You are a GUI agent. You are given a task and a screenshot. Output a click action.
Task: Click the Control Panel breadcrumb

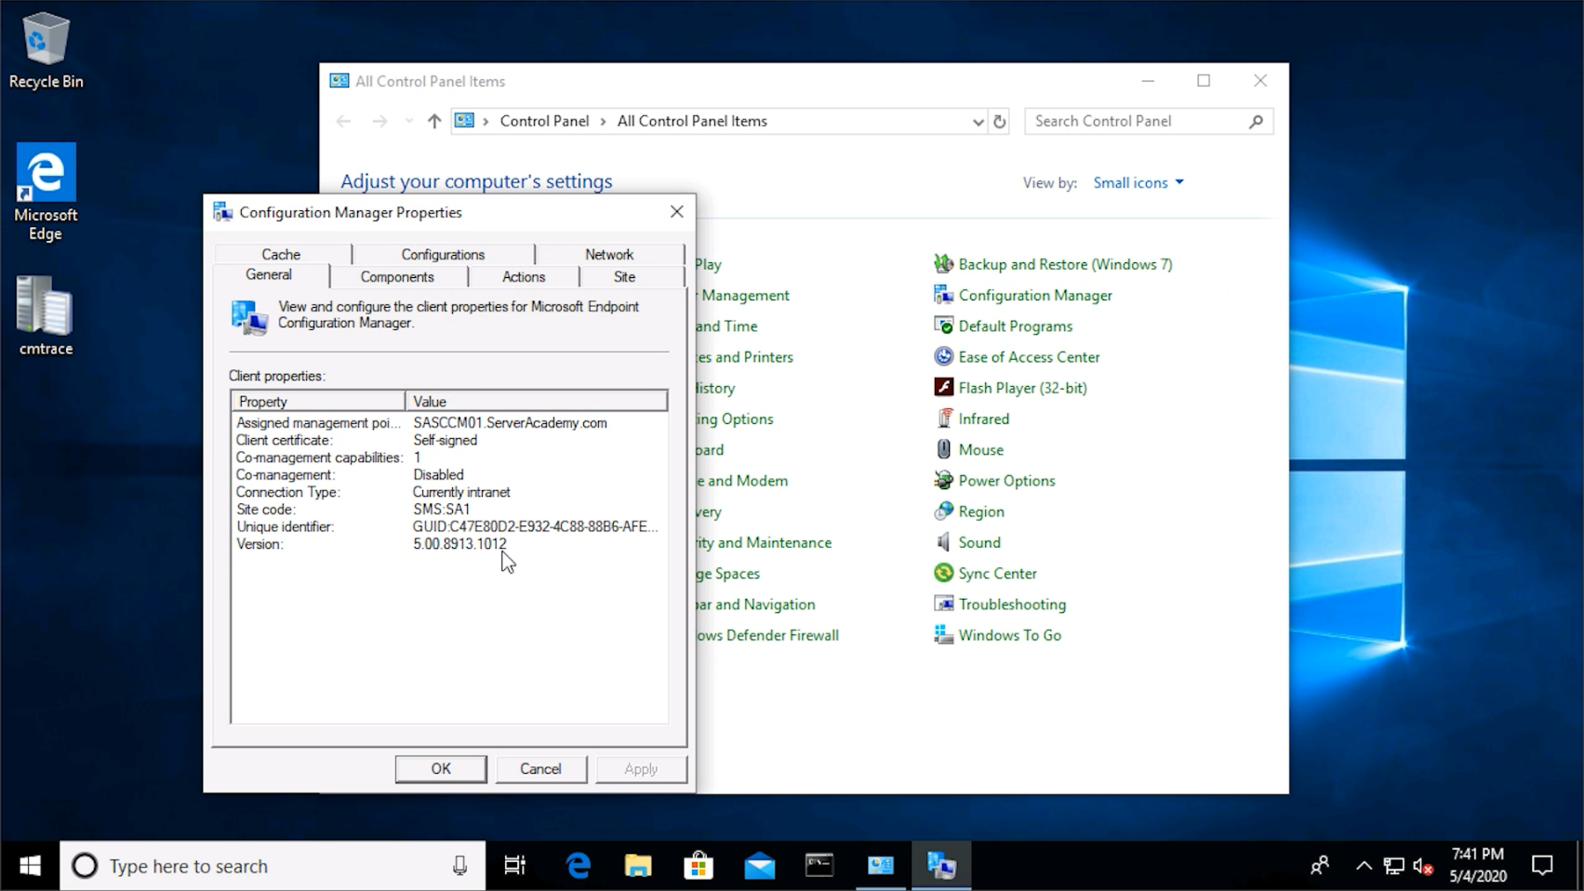coord(544,121)
